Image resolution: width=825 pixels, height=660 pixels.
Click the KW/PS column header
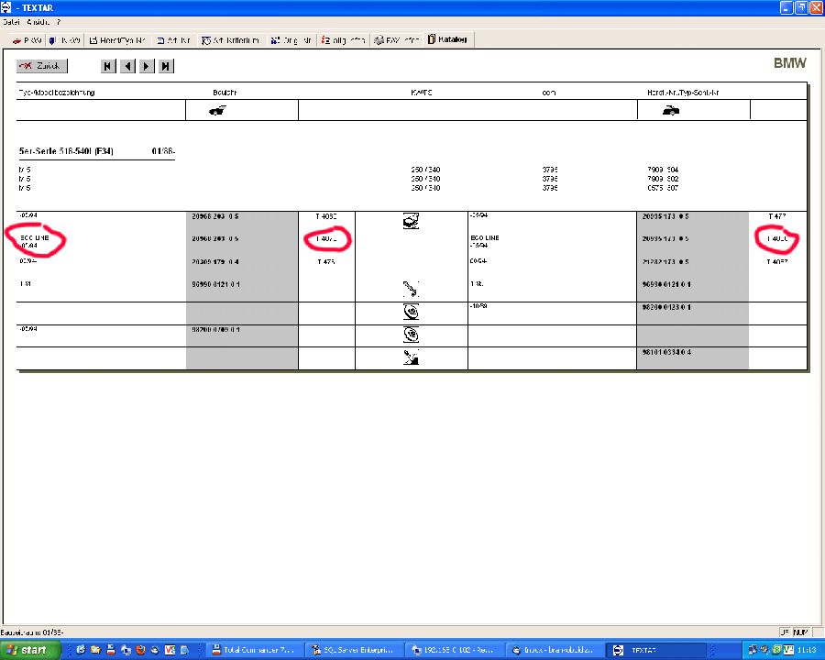422,93
